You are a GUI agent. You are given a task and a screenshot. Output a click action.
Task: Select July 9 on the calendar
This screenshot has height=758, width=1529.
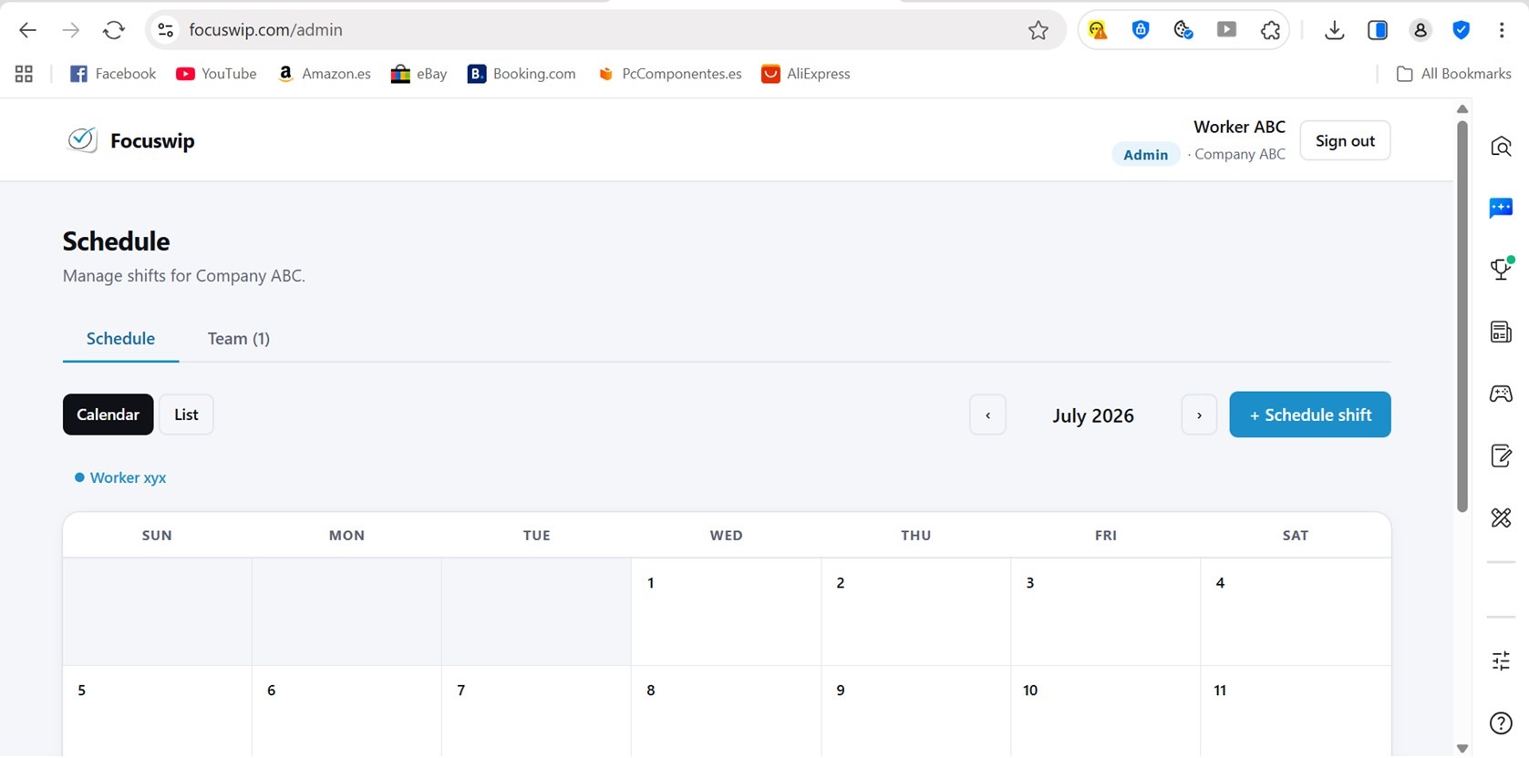pos(915,712)
